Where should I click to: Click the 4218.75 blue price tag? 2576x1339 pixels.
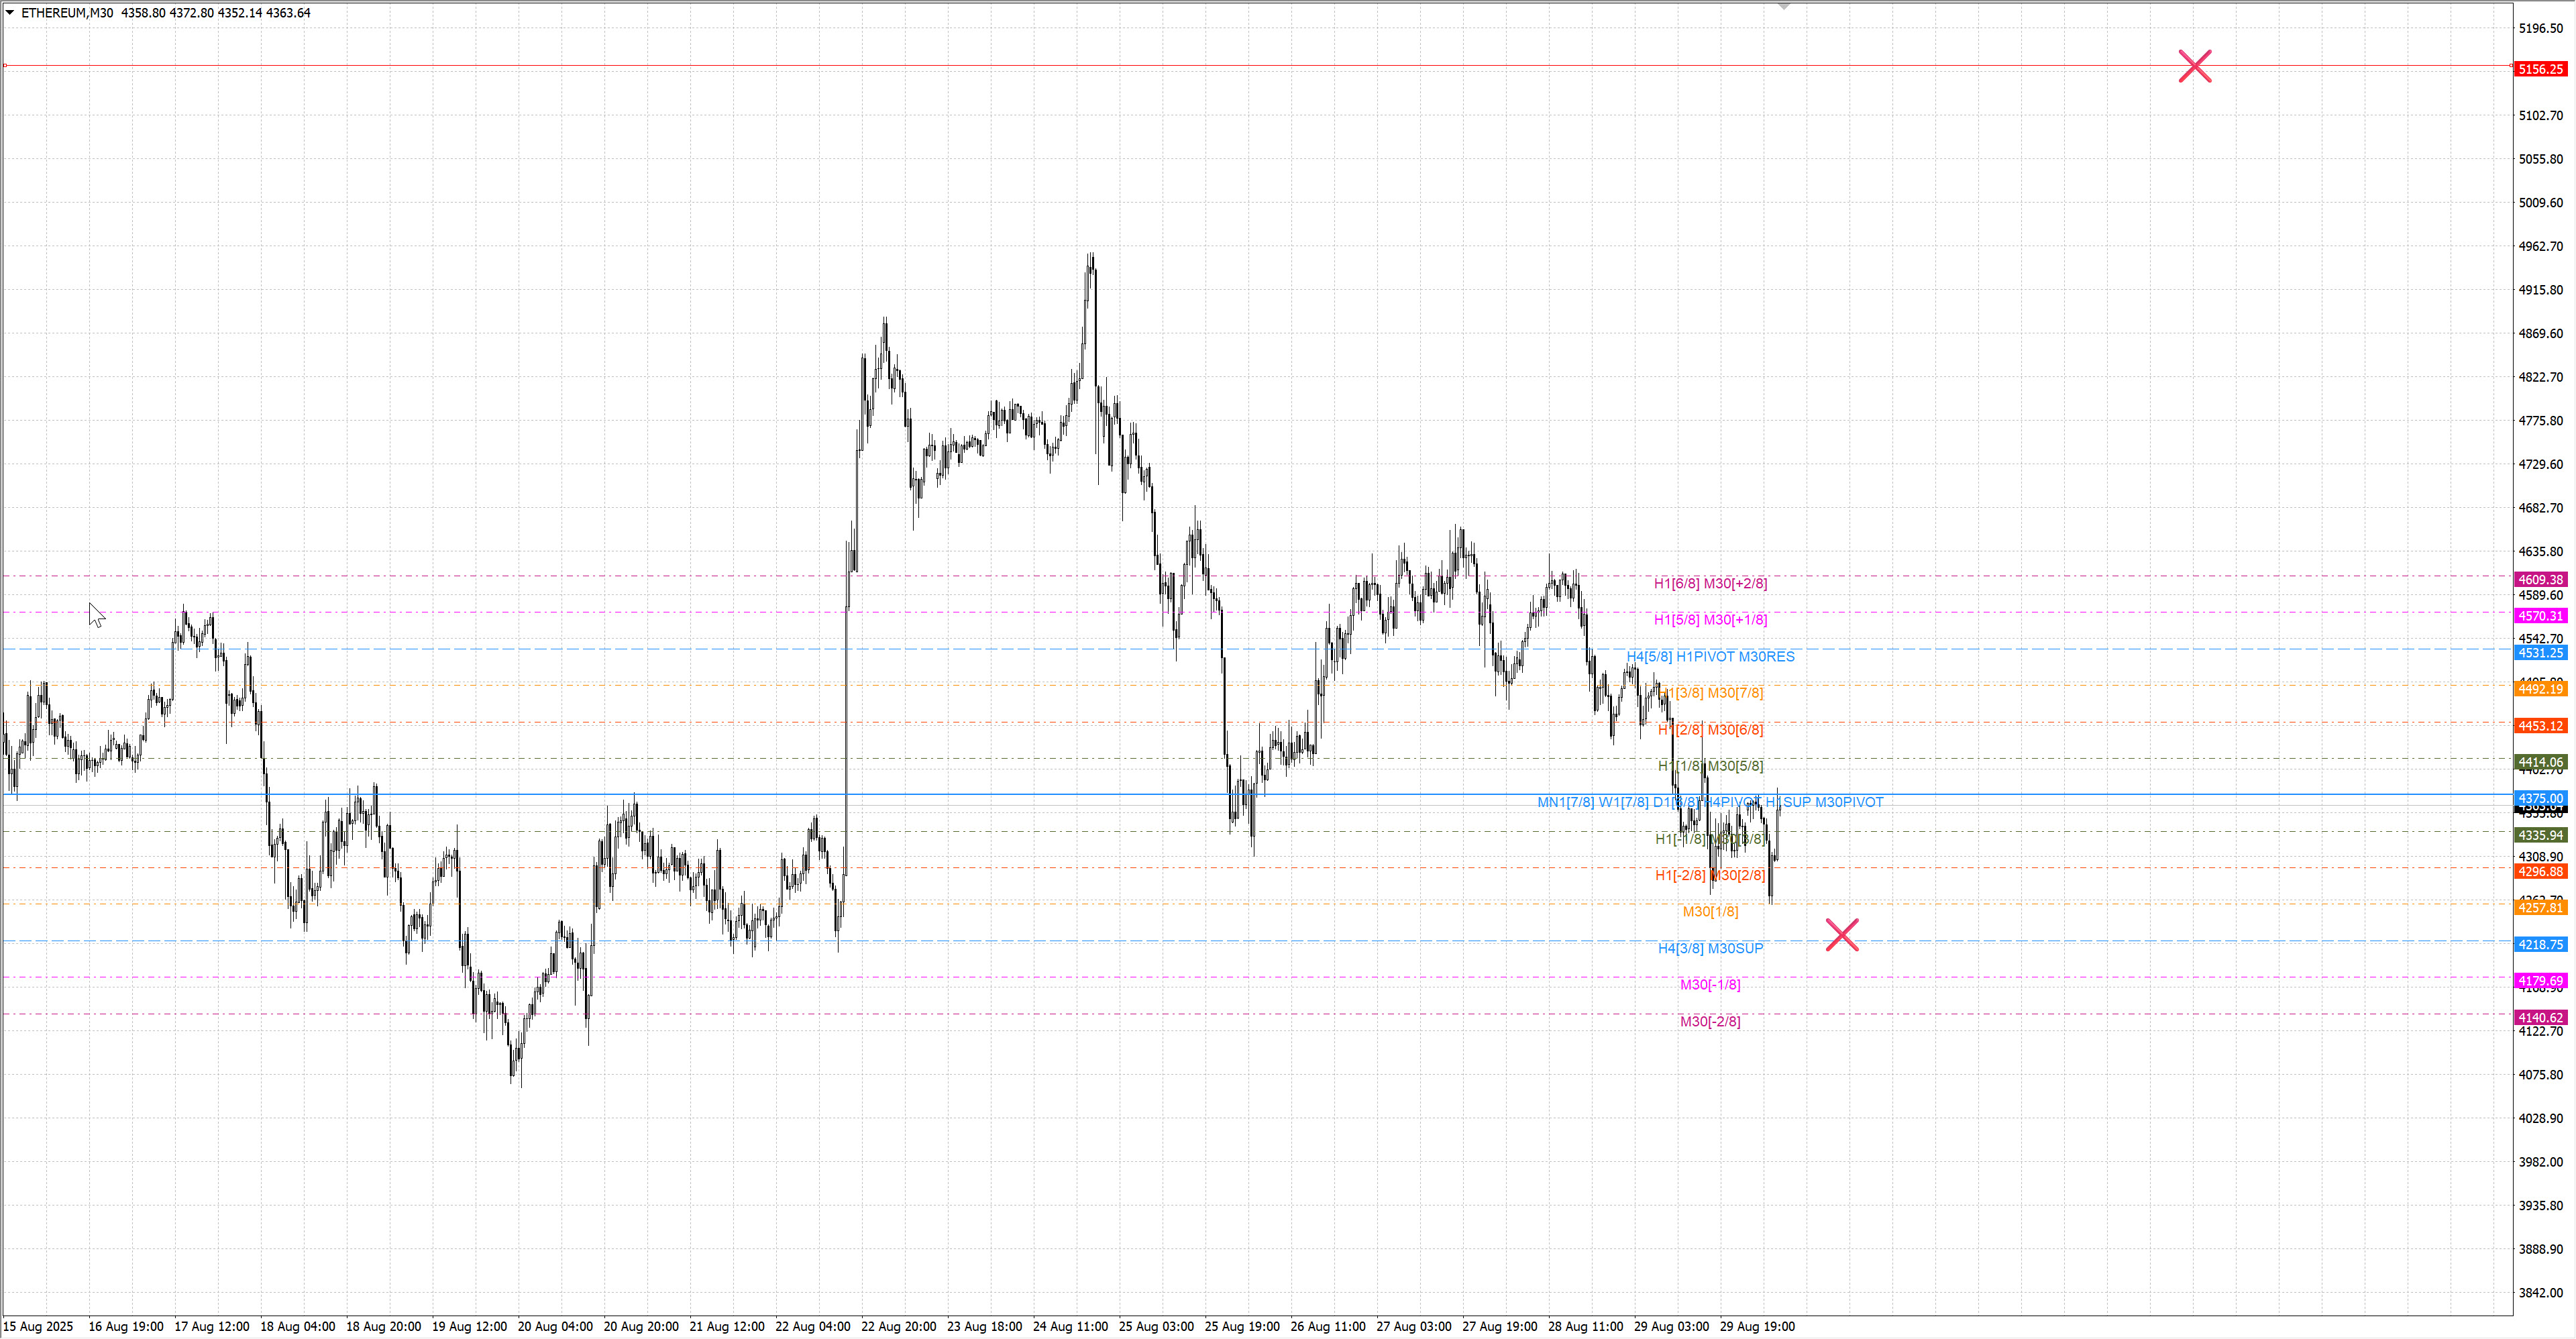click(2540, 944)
